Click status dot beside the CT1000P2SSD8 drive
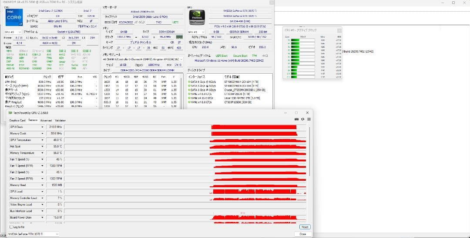 click(189, 94)
